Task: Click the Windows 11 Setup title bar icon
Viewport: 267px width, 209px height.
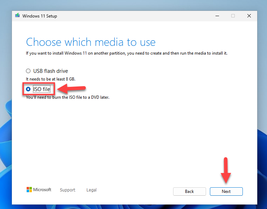Action: click(18, 15)
